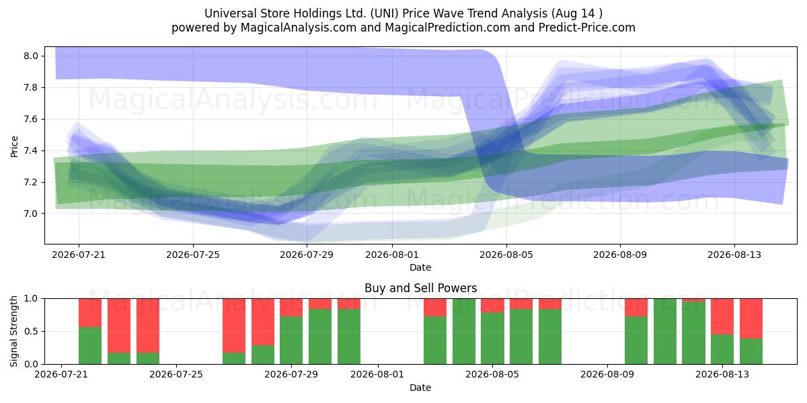The height and width of the screenshot is (403, 807).
Task: Click the 7.0 price axis tick
Action: 32,214
